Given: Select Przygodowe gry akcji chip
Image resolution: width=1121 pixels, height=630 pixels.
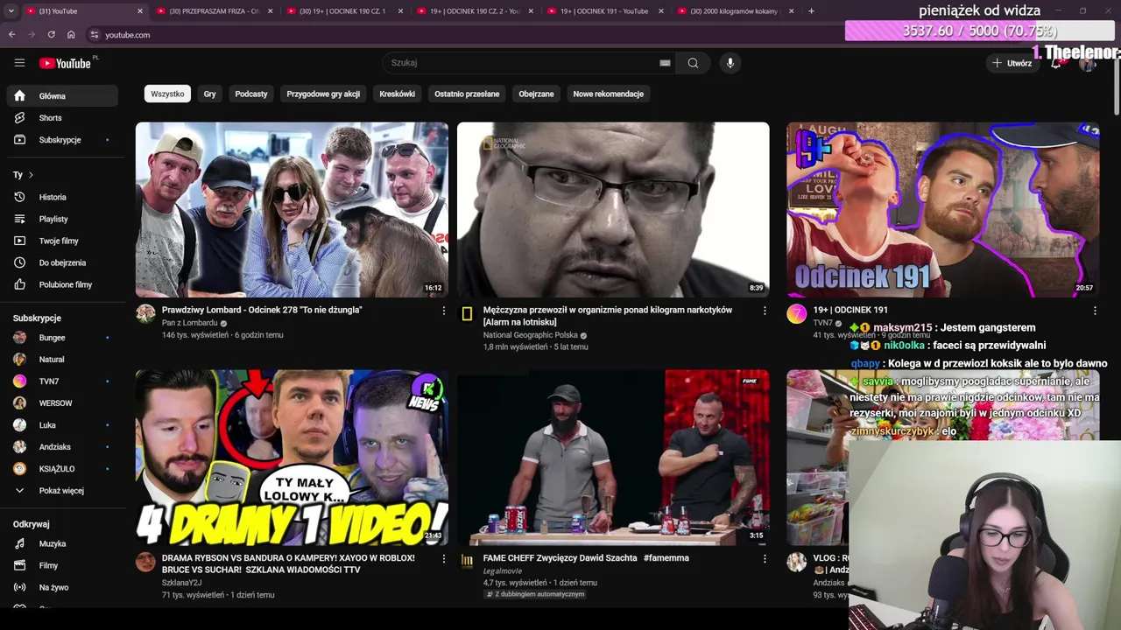Looking at the screenshot, I should [323, 94].
